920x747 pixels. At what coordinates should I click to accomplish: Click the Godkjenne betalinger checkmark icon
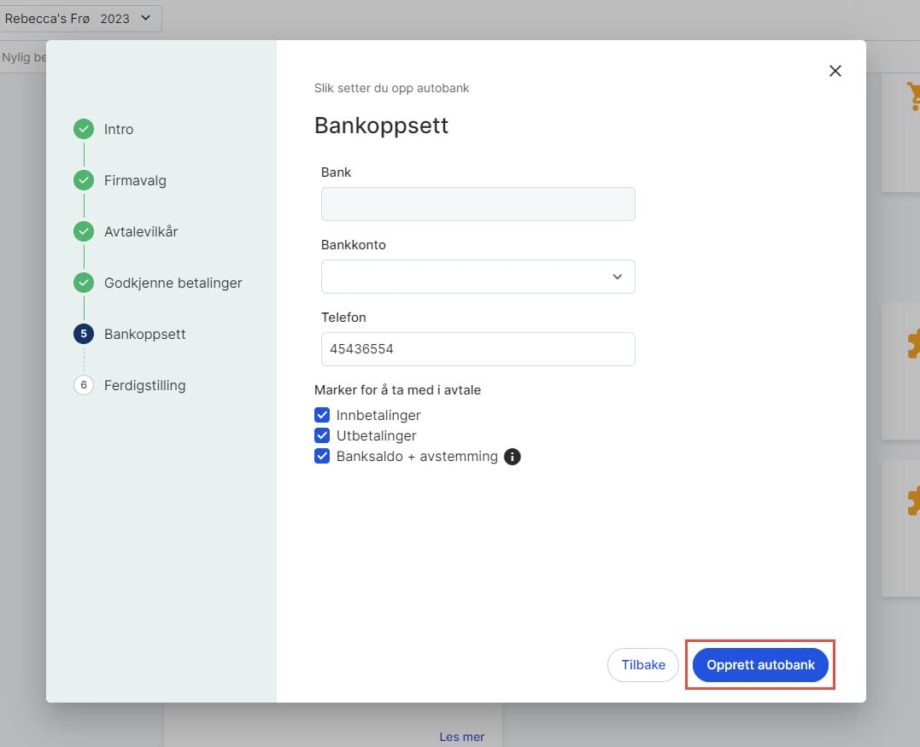point(84,283)
